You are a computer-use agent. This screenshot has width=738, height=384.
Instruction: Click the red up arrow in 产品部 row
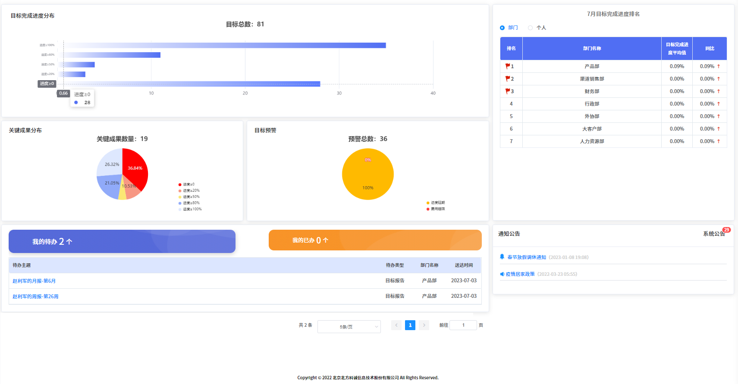pyautogui.click(x=719, y=66)
